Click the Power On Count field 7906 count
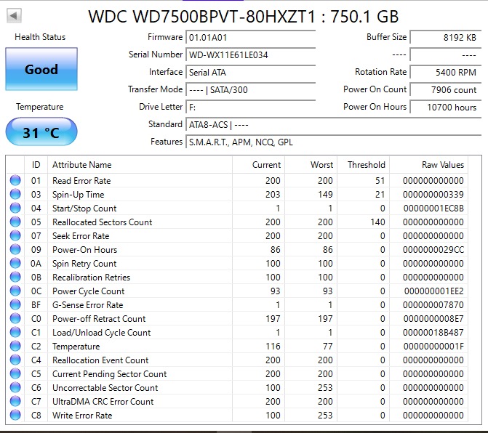This screenshot has height=433, width=488. (445, 90)
